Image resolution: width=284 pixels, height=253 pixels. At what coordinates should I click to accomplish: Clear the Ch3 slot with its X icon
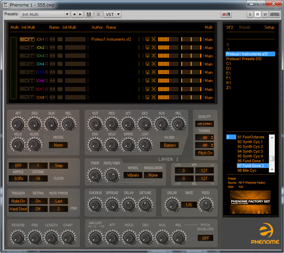[153, 56]
